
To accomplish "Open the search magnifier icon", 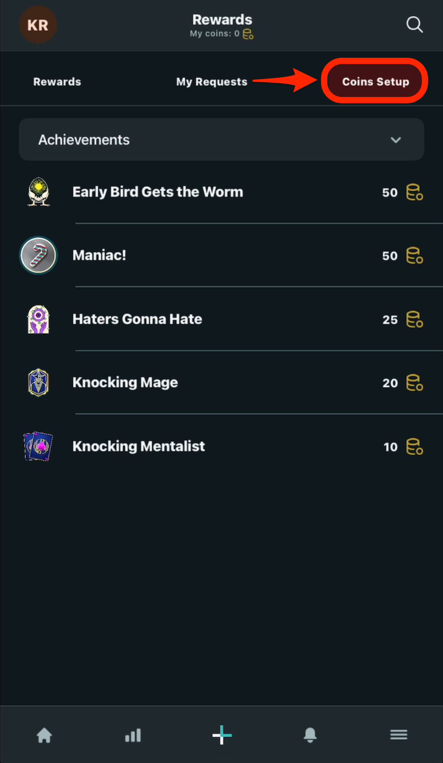I will coord(414,25).
